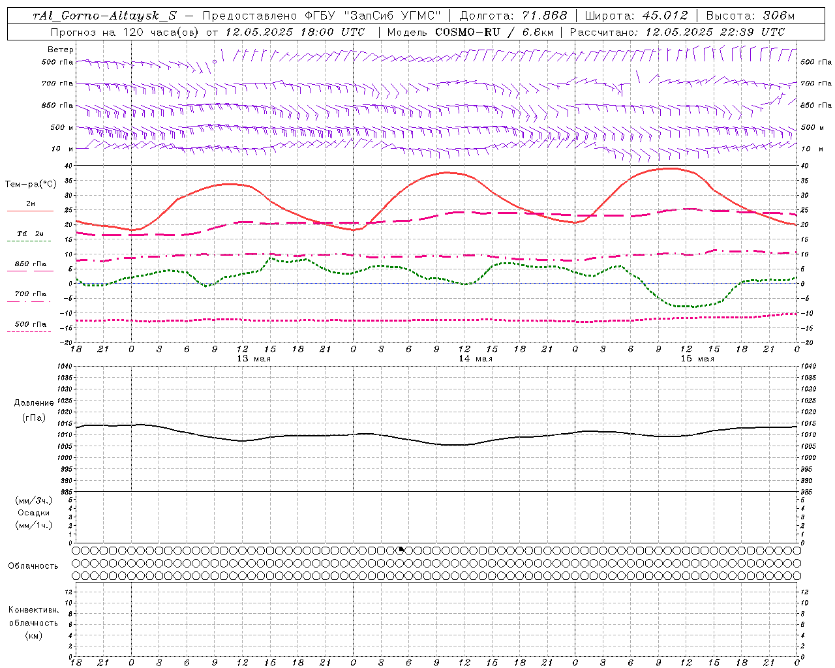Click the Долгота: 71.868 value
835x668 pixels.
click(x=513, y=16)
